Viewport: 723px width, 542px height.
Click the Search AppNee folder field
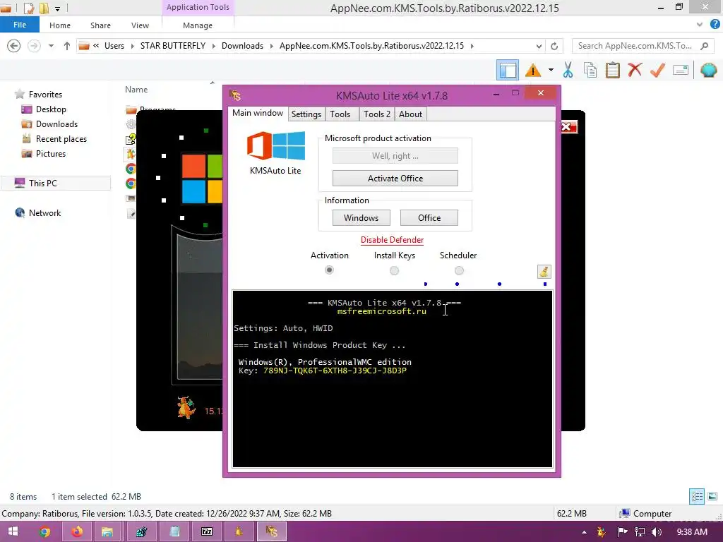pos(643,46)
